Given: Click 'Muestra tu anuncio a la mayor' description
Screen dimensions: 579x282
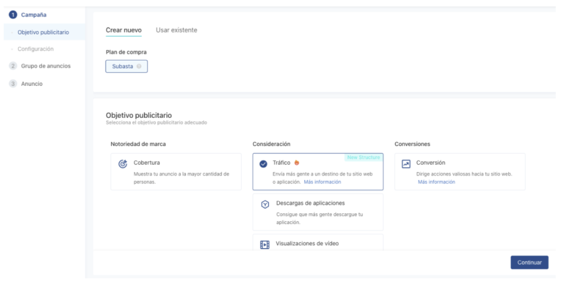Looking at the screenshot, I should point(182,178).
